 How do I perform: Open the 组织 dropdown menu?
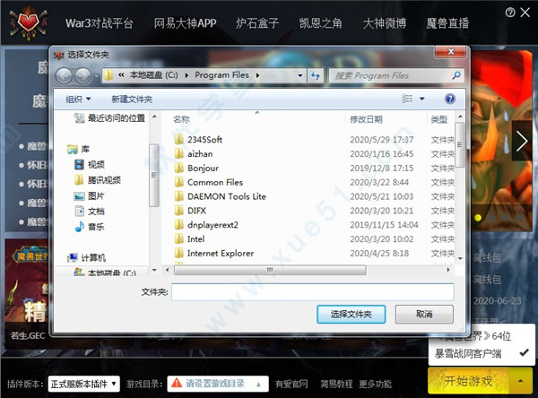pyautogui.click(x=78, y=99)
